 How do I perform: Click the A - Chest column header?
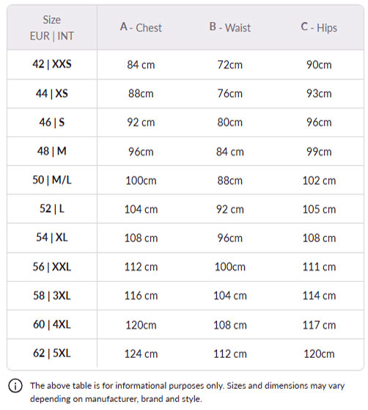(x=141, y=27)
